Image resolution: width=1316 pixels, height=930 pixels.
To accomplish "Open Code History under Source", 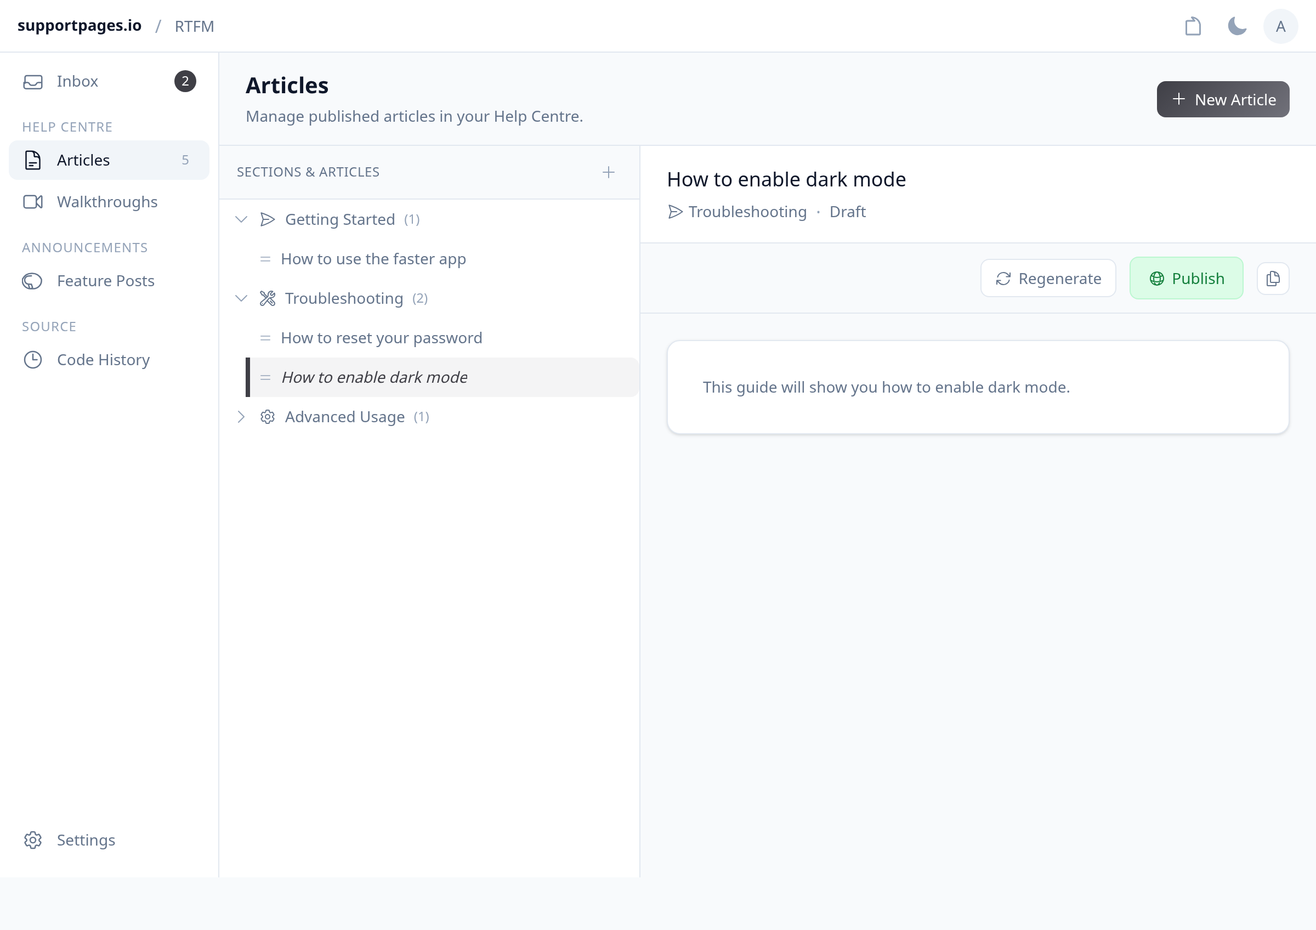I will 109,360.
